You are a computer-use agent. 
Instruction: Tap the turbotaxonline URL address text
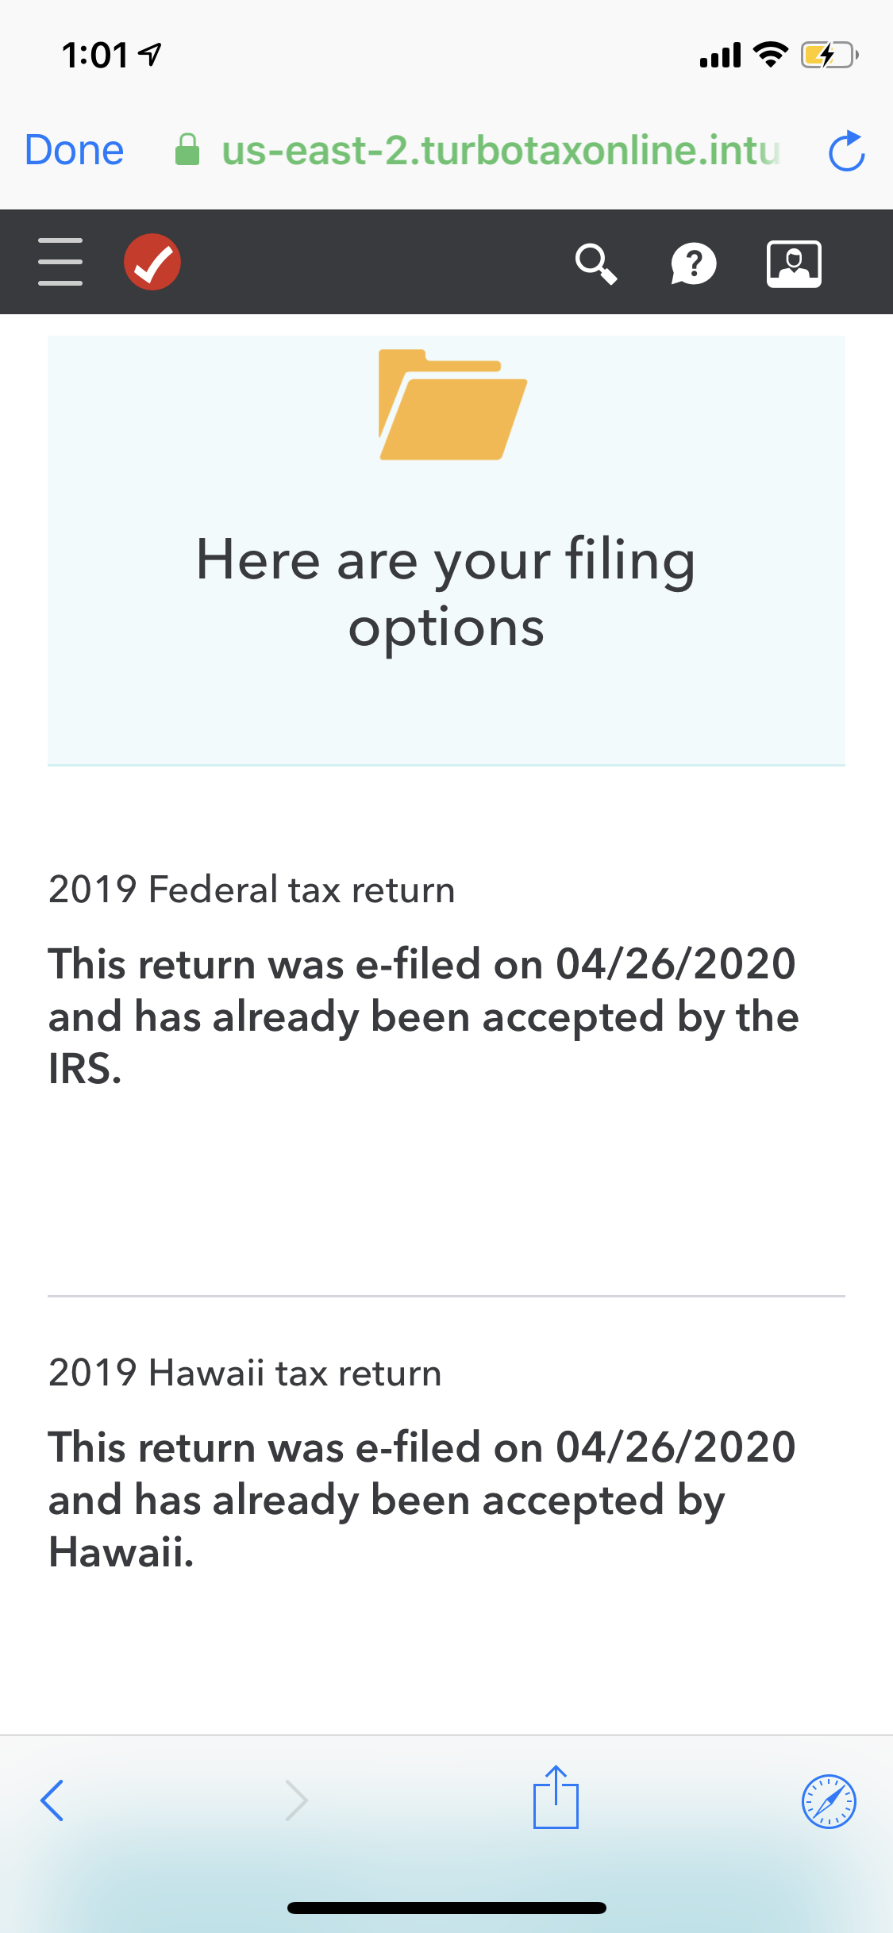click(x=500, y=150)
